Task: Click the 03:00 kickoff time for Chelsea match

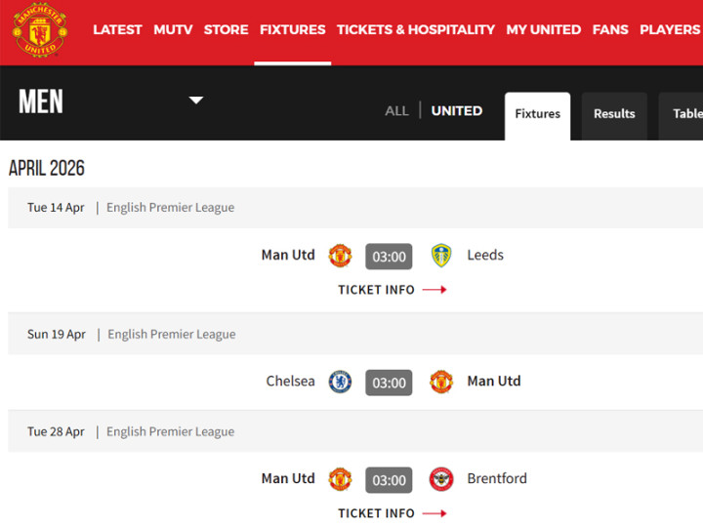Action: click(389, 383)
